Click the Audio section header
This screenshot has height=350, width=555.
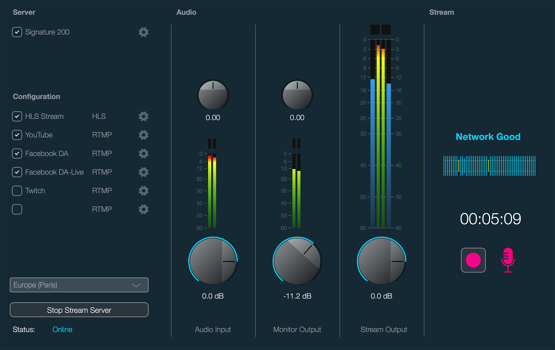[186, 12]
